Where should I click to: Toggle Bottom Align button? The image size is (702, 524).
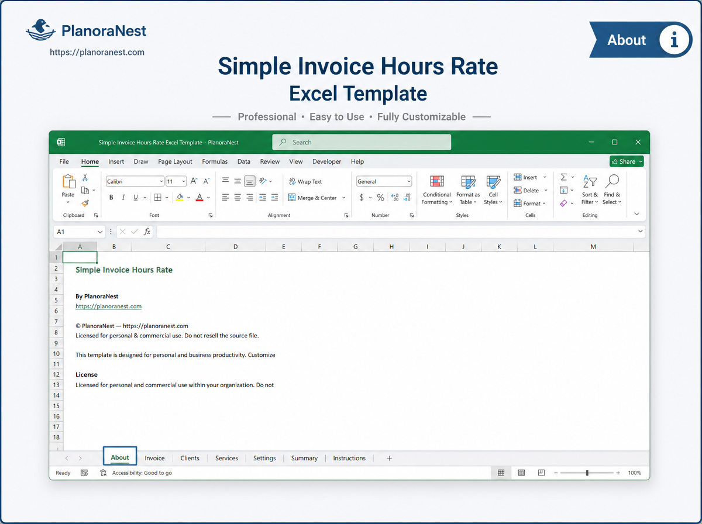pyautogui.click(x=250, y=181)
